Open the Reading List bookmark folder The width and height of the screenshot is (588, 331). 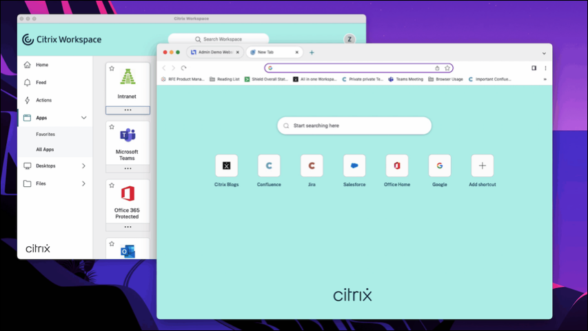[225, 79]
